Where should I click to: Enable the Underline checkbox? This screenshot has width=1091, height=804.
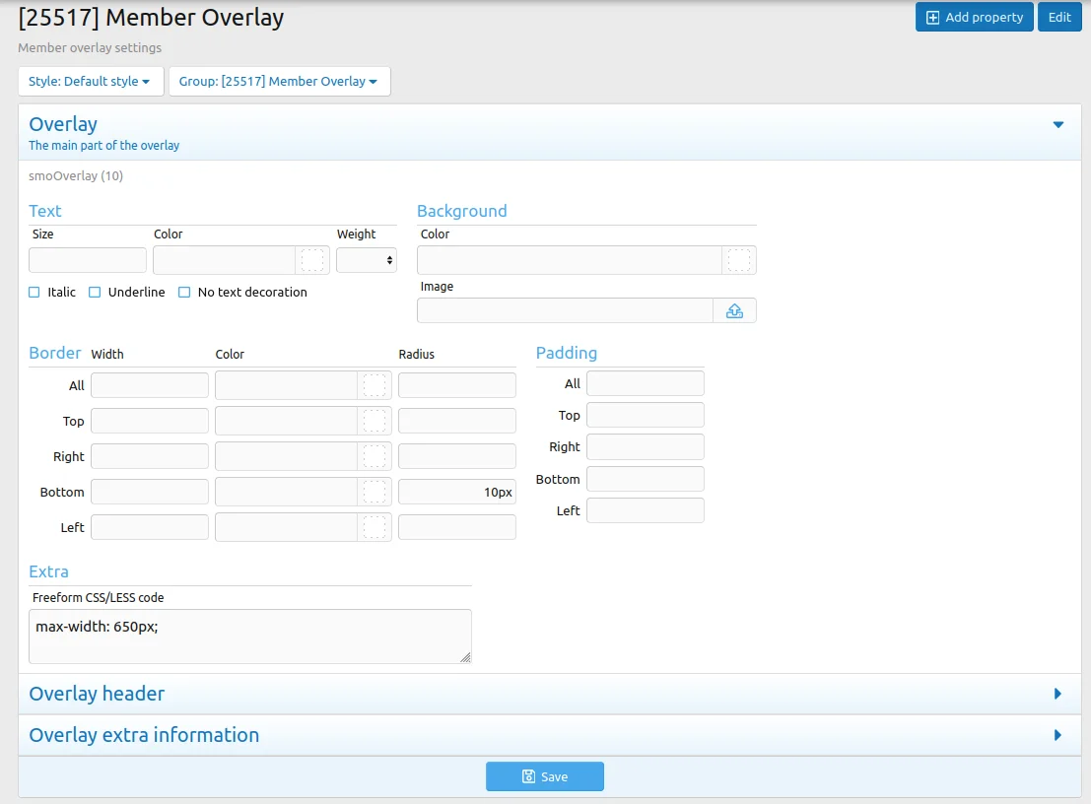[x=95, y=293]
